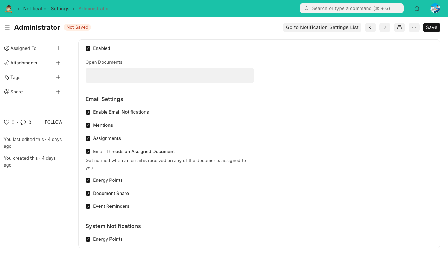Click FOLLOW in the sidebar

click(53, 122)
